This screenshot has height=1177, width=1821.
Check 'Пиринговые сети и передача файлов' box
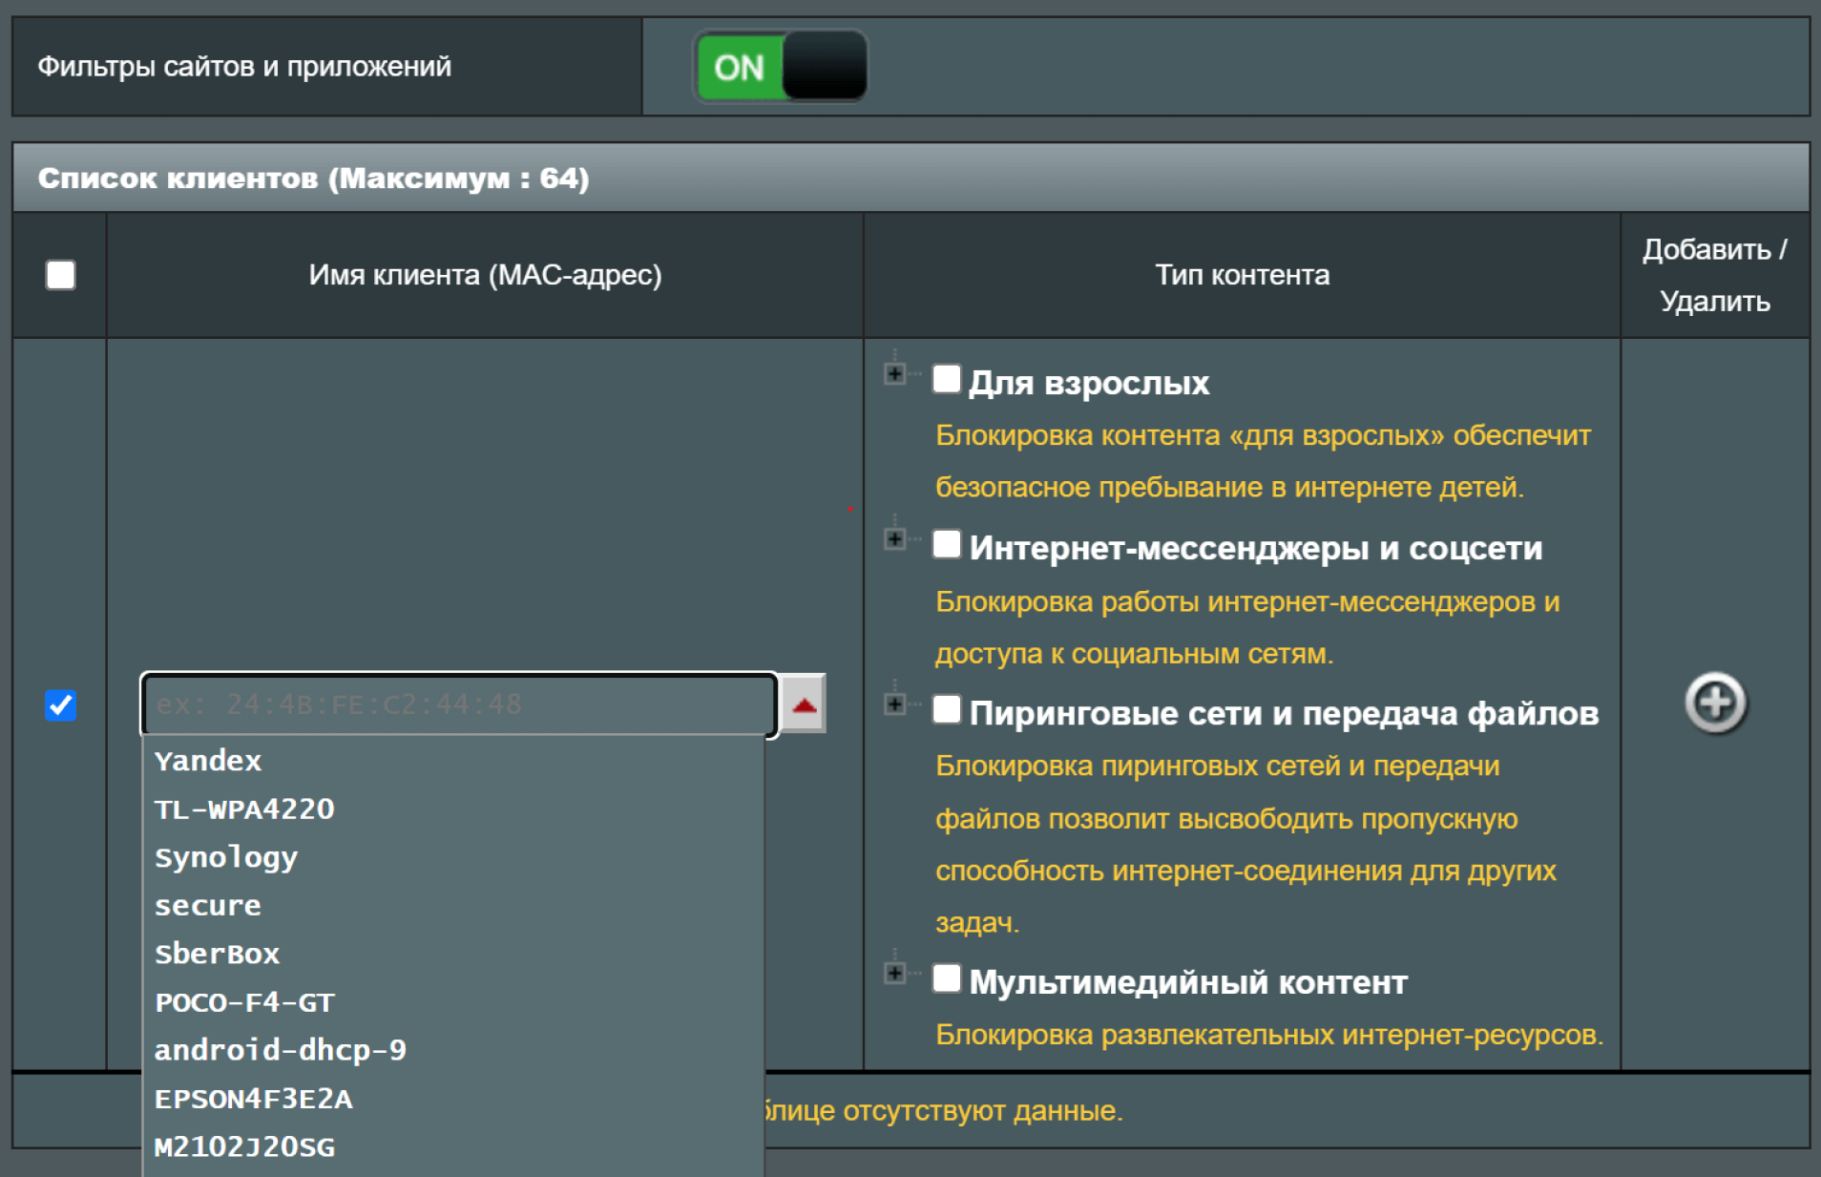(946, 709)
